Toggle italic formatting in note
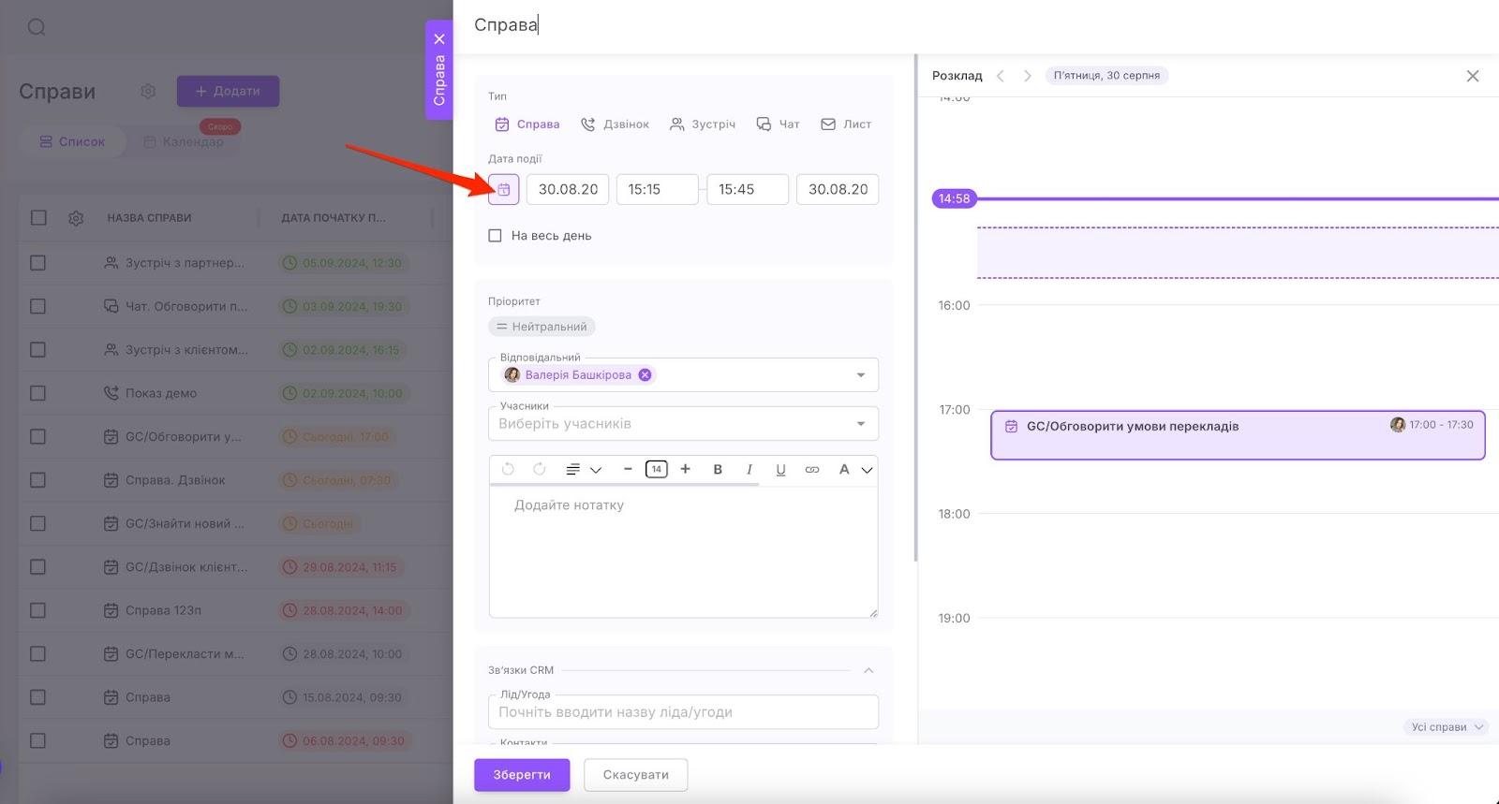1499x804 pixels. [x=749, y=469]
